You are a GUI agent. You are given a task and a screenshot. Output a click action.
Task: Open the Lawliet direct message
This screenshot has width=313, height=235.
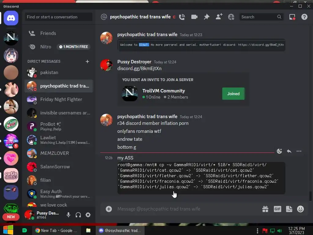coord(59,140)
